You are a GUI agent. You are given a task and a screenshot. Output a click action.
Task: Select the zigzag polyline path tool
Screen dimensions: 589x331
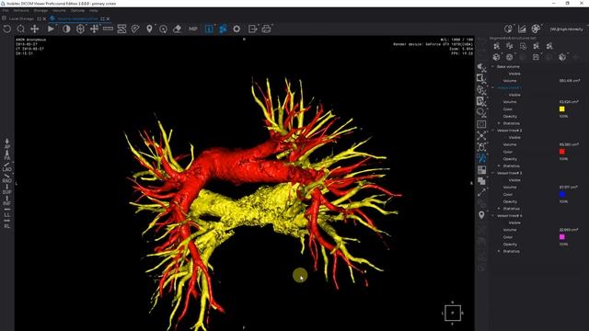pos(121,29)
